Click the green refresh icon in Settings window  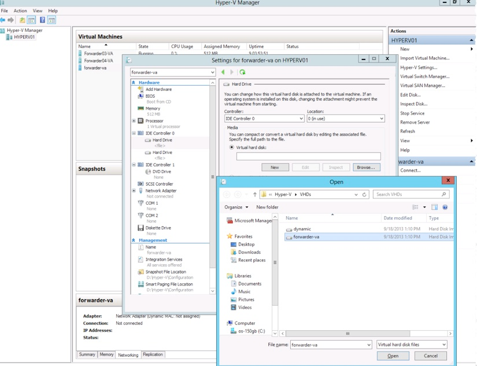coord(242,72)
